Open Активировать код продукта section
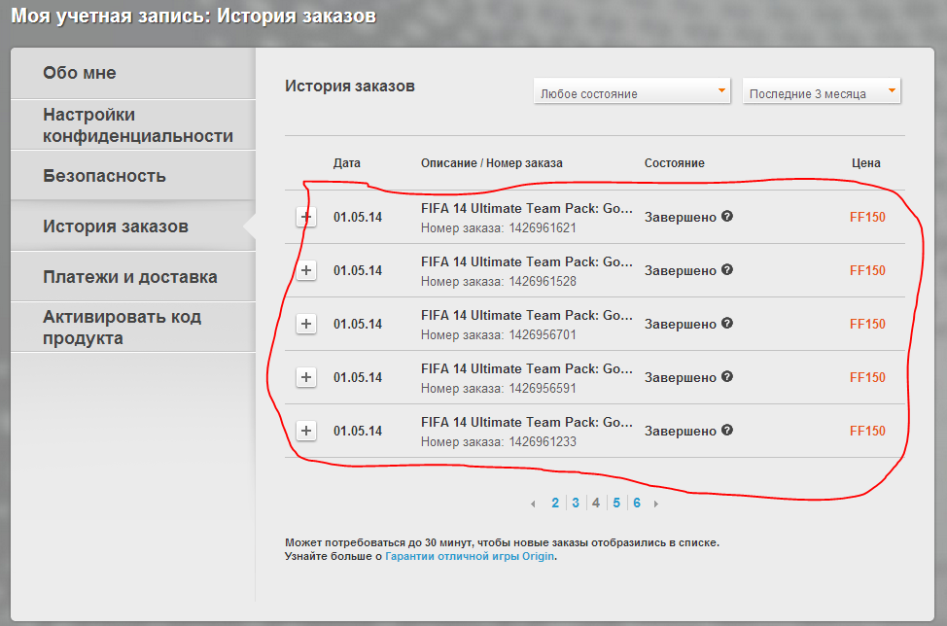The image size is (947, 626). [x=133, y=328]
